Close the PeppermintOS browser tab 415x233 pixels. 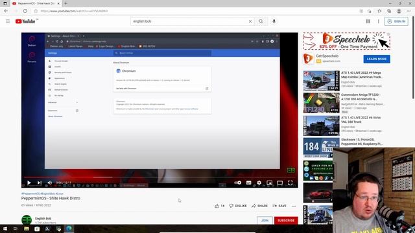tap(58, 3)
